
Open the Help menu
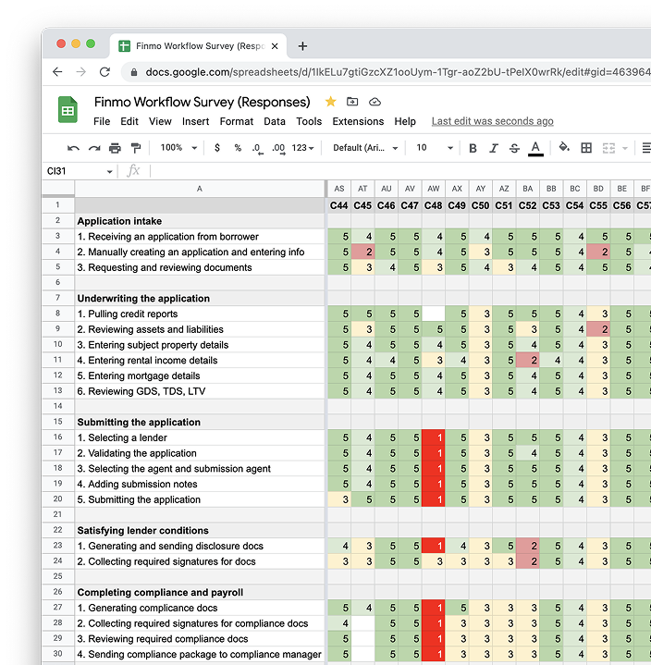pos(405,121)
